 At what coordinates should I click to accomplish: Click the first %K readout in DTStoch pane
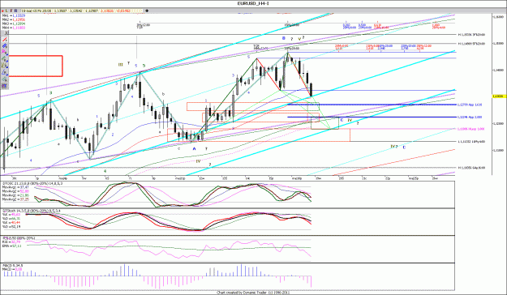pos(11,215)
